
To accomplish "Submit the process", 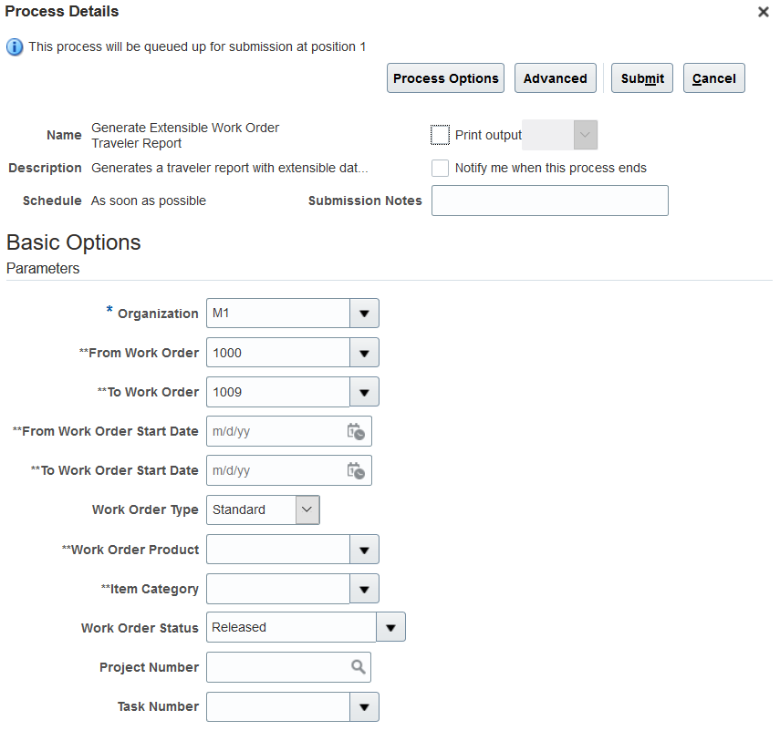I will (642, 78).
